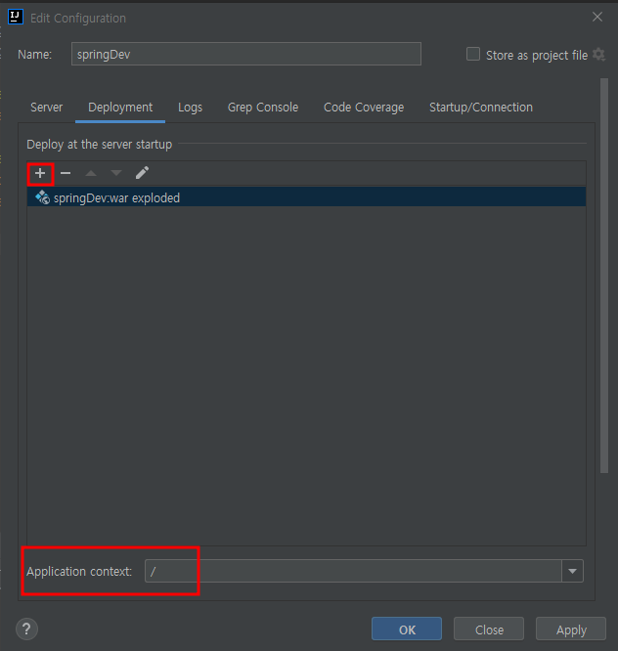
Task: Click the vertical scrollbar on the right
Action: (604, 276)
